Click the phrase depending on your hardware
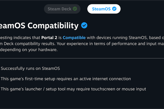This screenshot has height=109, width=164. coord(29,50)
